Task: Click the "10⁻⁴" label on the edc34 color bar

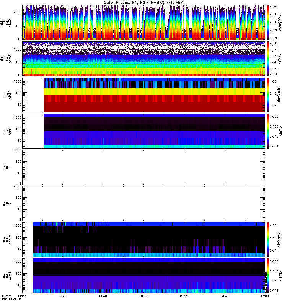Action: tap(273, 7)
